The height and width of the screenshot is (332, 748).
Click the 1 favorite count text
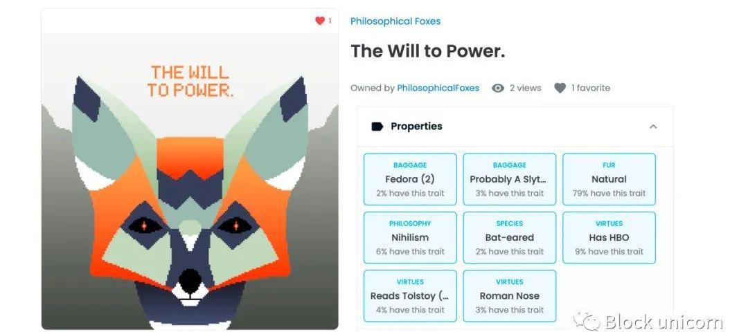click(591, 88)
